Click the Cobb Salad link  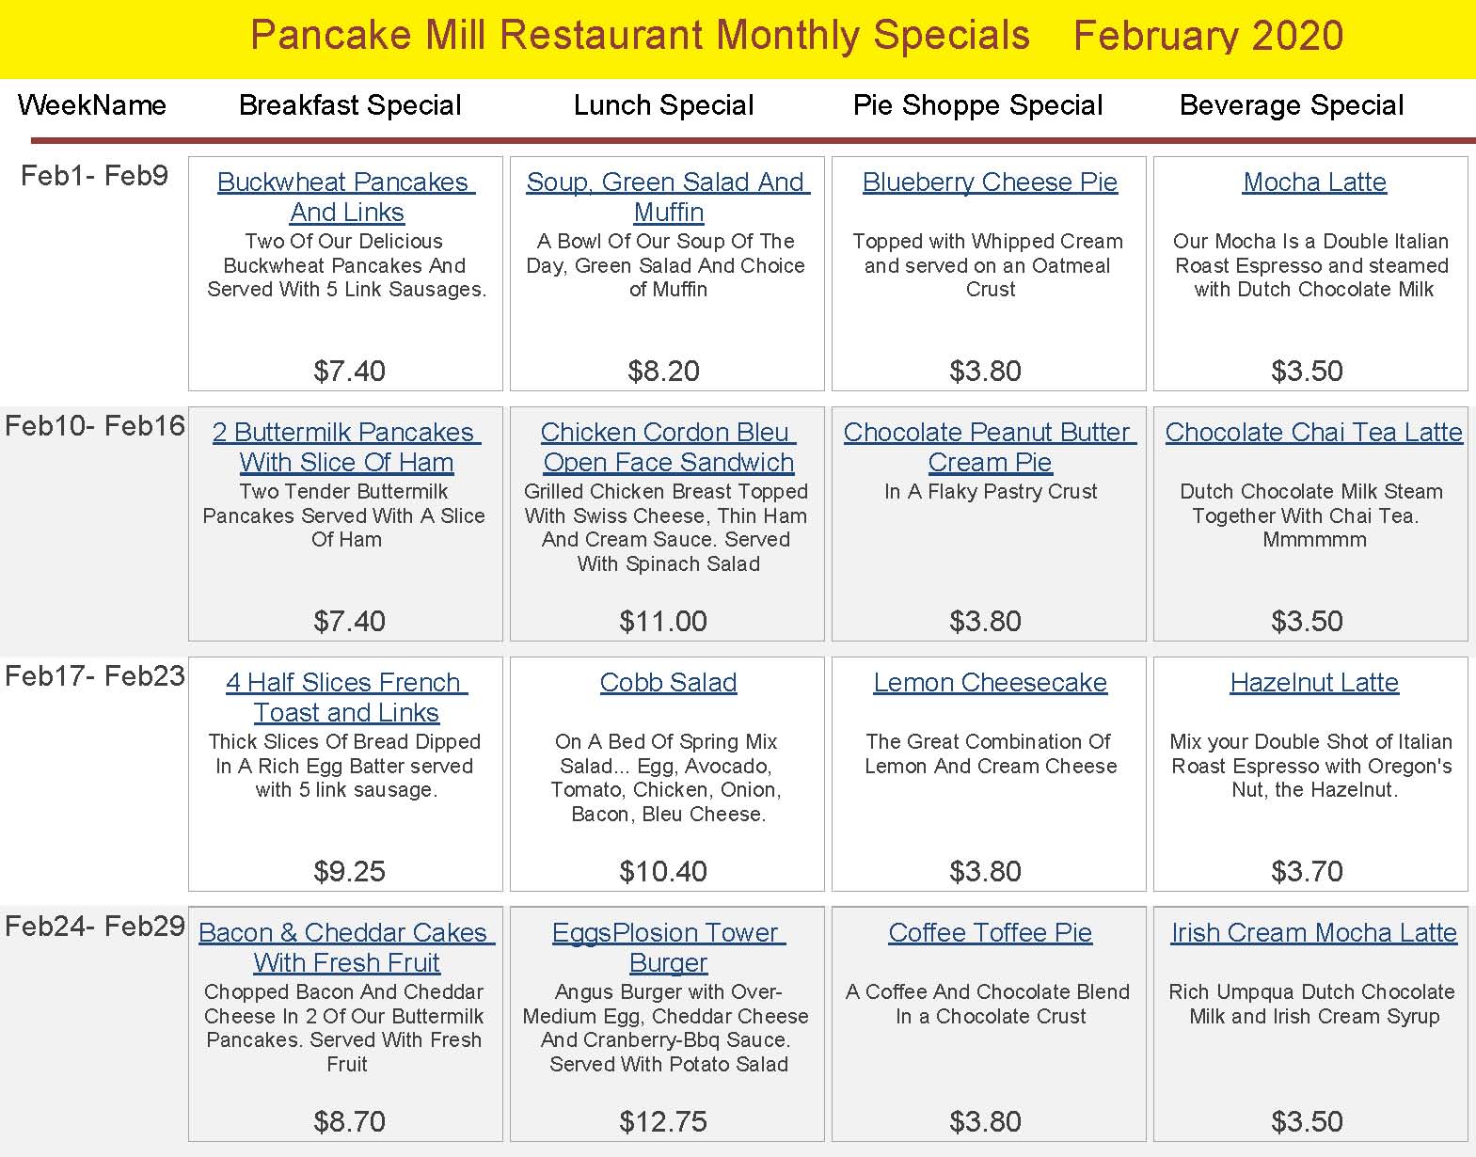(668, 682)
